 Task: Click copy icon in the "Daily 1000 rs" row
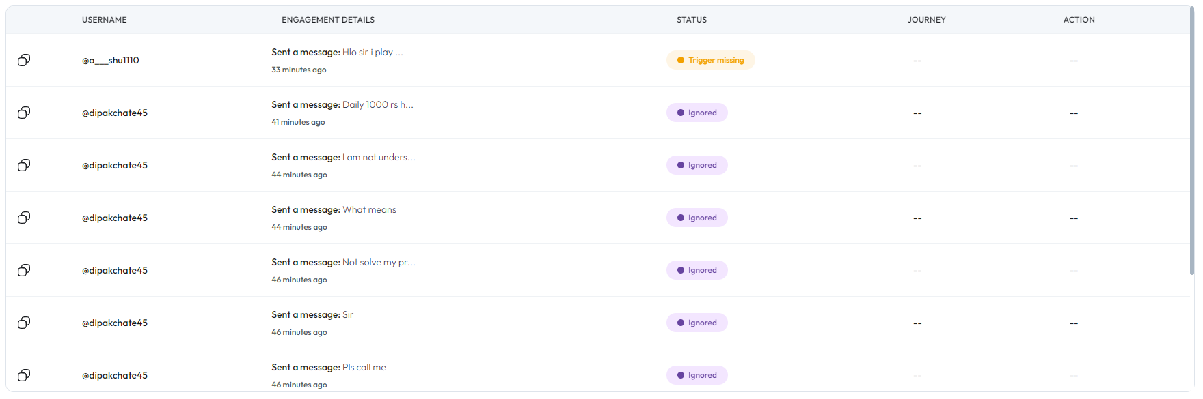[24, 113]
